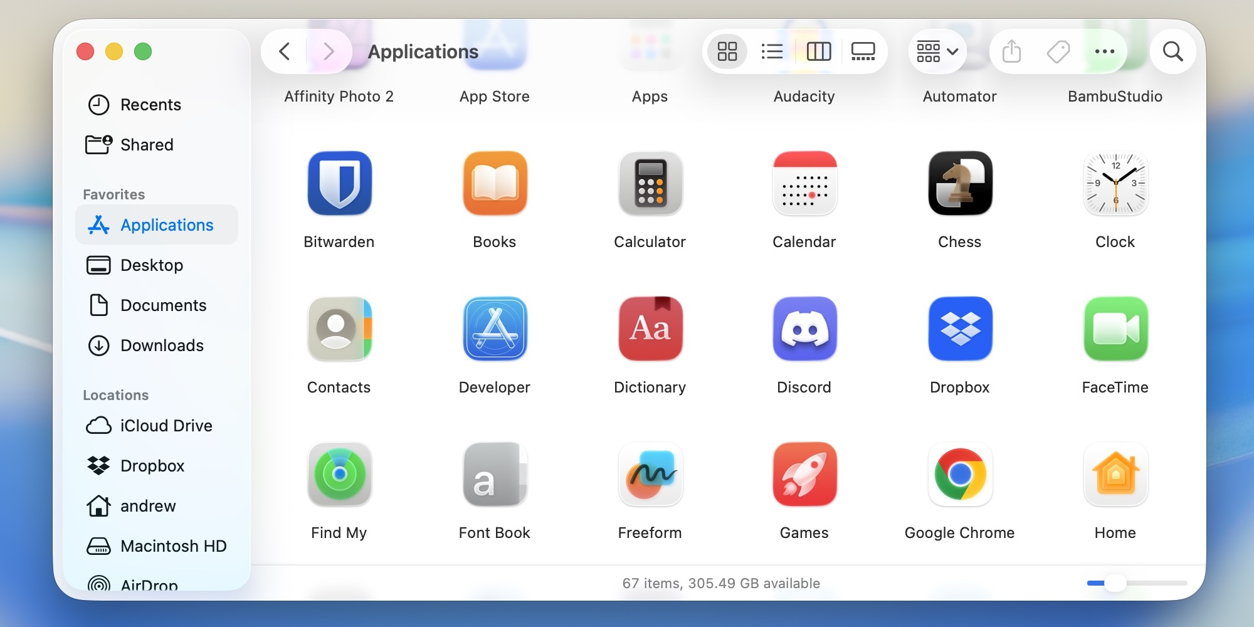Open Downloads in the sidebar
Screen dimensions: 1254x627
click(157, 345)
